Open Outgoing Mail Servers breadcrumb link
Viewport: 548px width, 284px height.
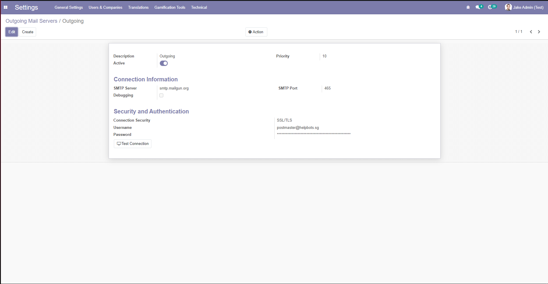tap(31, 21)
